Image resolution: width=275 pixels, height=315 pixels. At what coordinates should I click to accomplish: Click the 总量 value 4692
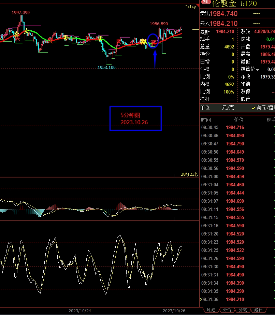229,47
